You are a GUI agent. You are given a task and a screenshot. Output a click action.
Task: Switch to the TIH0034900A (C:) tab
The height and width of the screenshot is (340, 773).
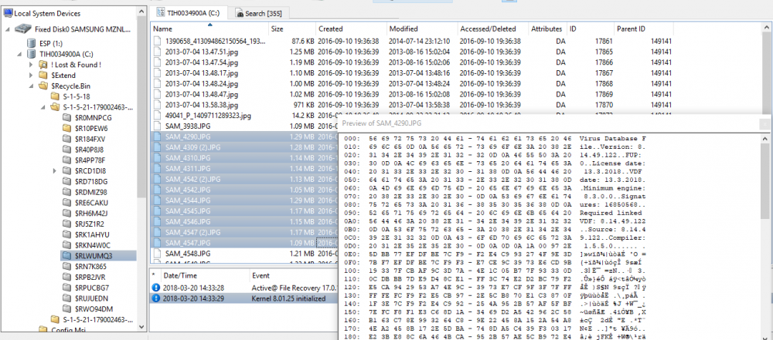click(189, 13)
